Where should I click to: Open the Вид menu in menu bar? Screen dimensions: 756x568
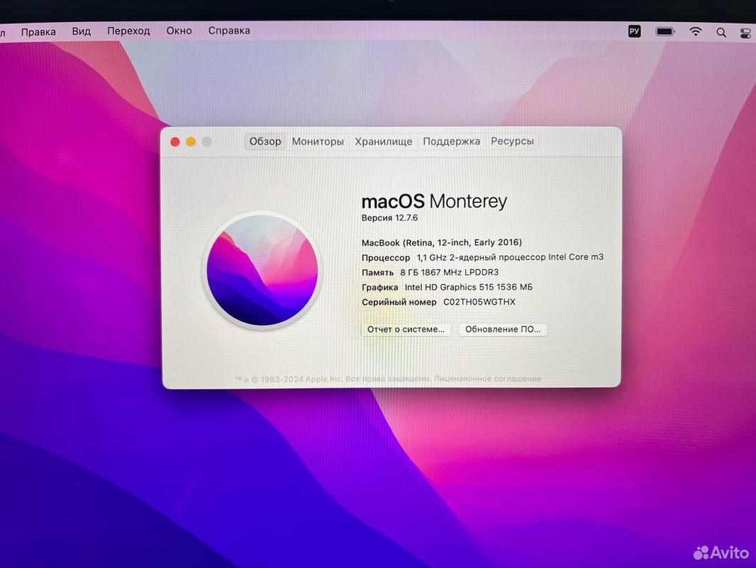coord(82,31)
